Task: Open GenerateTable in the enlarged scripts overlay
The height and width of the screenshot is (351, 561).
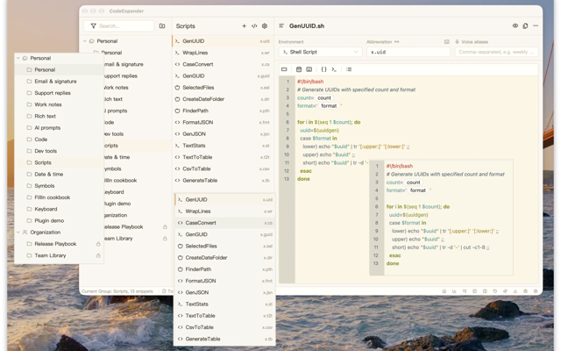Action: pos(224,339)
